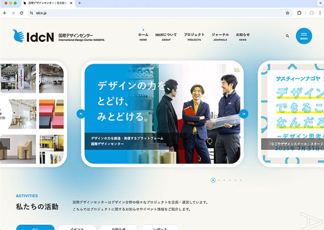Click the 国際デザインセンター caption on main slide
This screenshot has height=230, width=324.
[107, 144]
